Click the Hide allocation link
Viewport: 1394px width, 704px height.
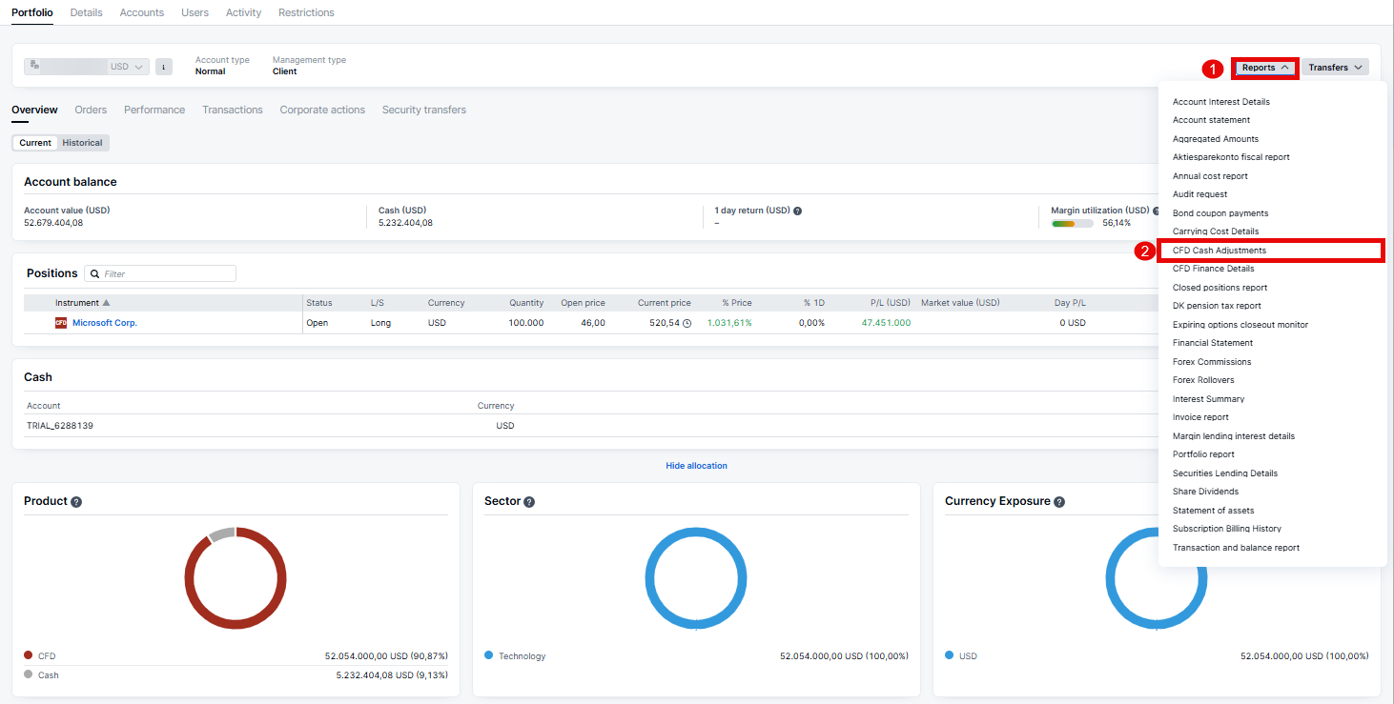[x=696, y=466]
